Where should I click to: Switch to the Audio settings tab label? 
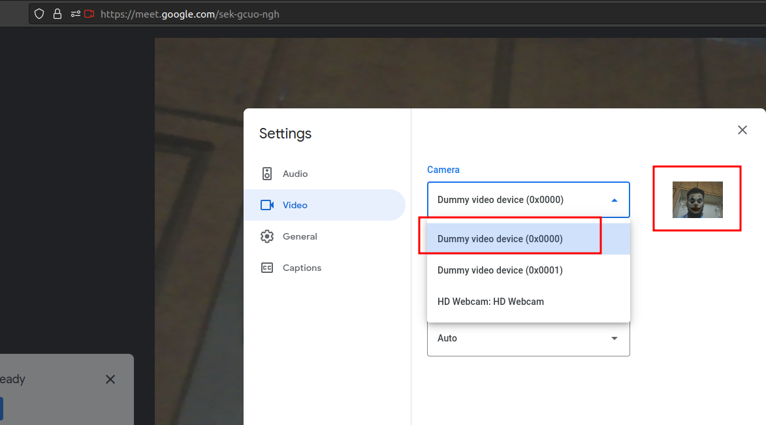pyautogui.click(x=295, y=174)
